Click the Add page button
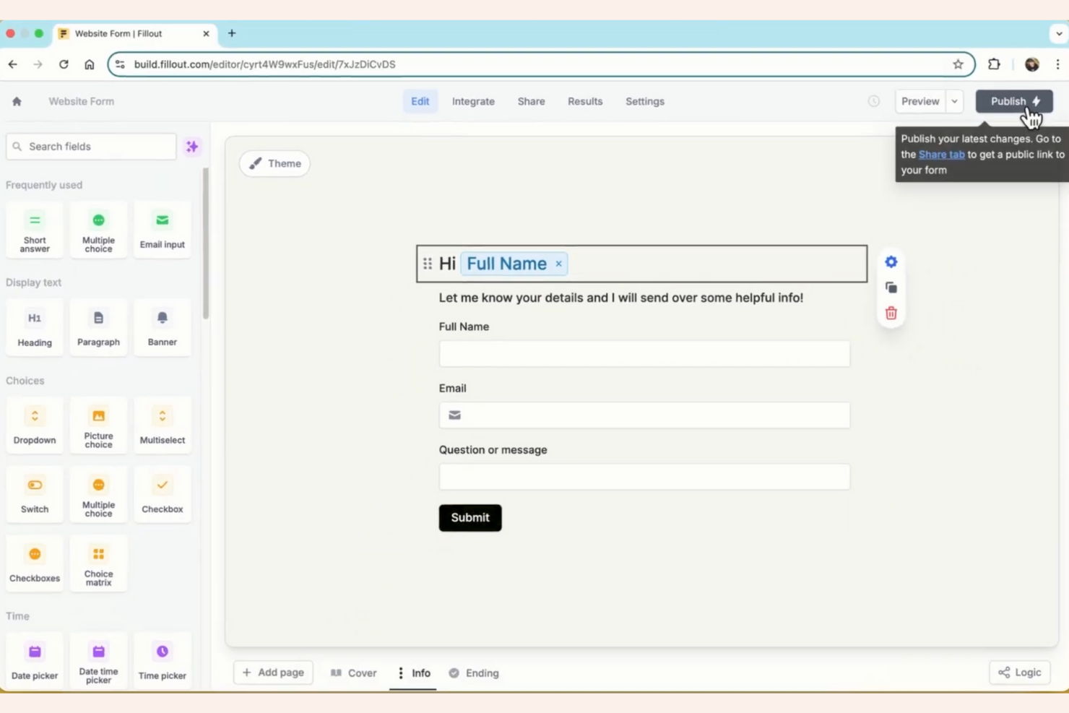This screenshot has width=1069, height=713. click(273, 672)
